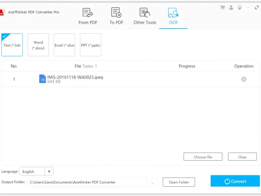
Task: Click the Clear button
Action: 242,157
